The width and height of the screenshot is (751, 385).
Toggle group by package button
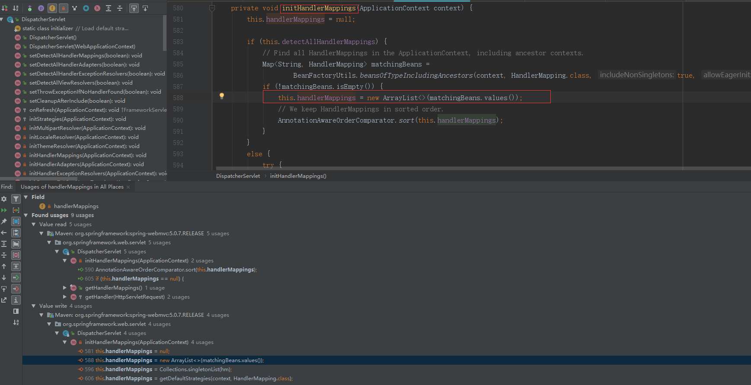tap(16, 244)
